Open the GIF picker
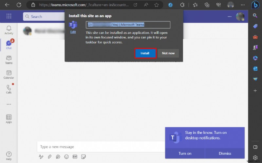 (75, 157)
